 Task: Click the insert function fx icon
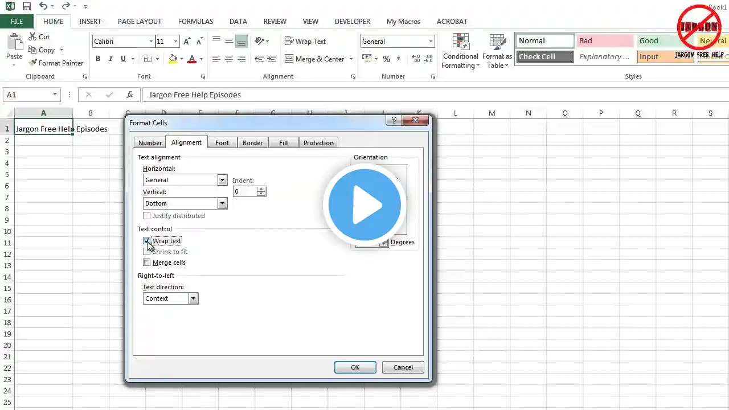click(130, 95)
